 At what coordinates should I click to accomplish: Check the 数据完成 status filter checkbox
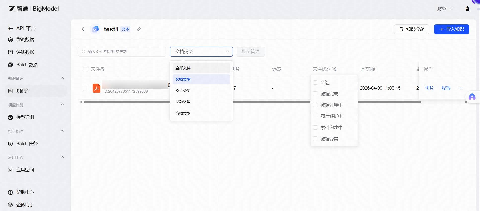(315, 94)
